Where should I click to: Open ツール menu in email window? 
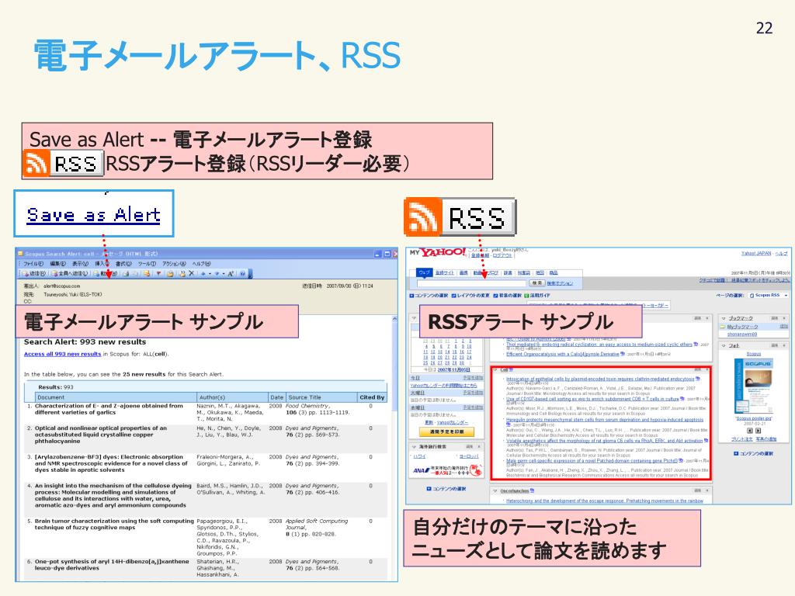coord(147,264)
